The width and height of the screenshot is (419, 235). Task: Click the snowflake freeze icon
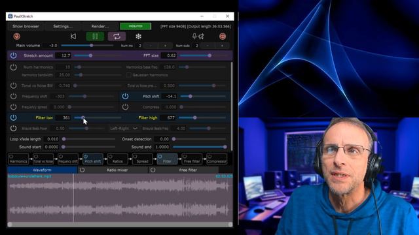(138, 37)
